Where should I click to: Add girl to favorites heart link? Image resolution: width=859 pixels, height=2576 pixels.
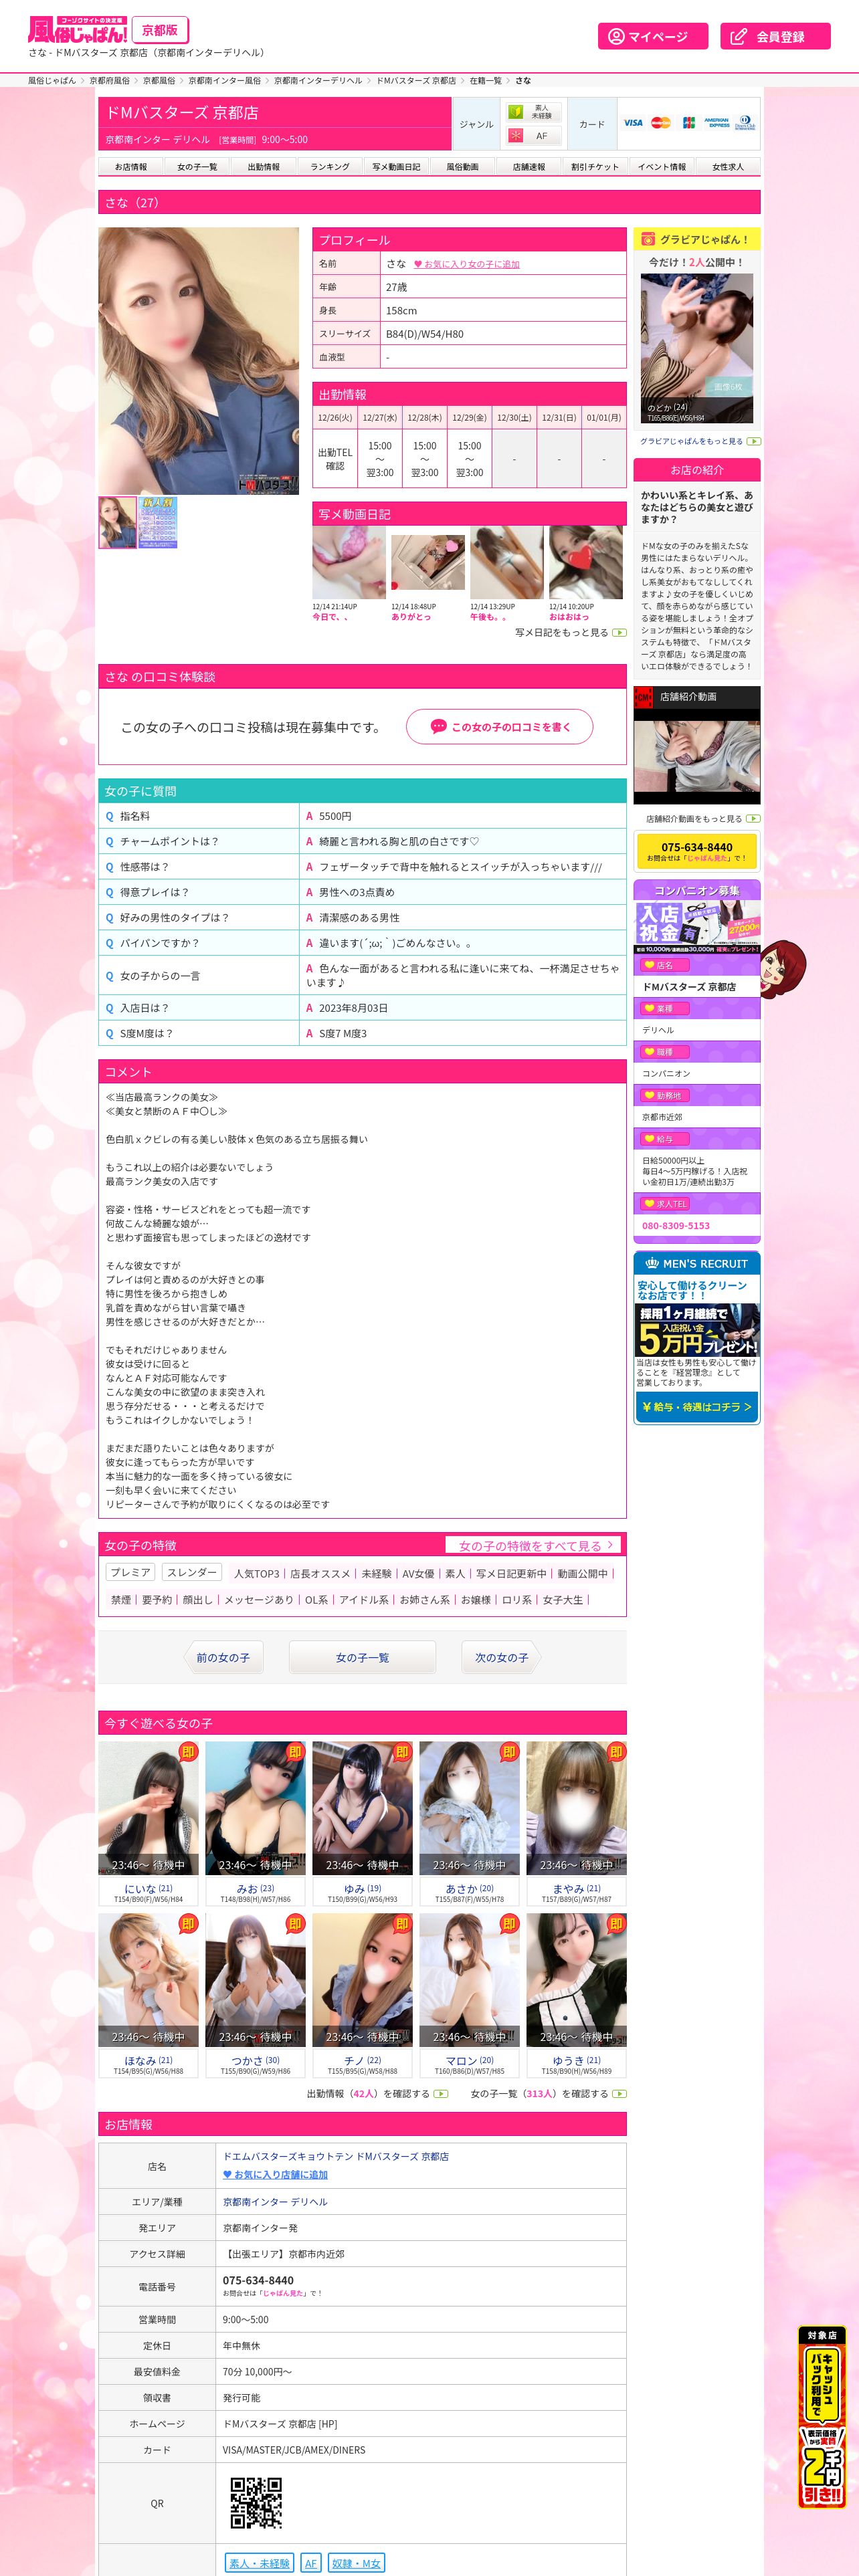tap(467, 264)
